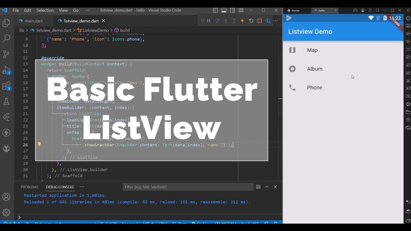
Task: Open Flutter widget inspector icon
Action: point(268,21)
